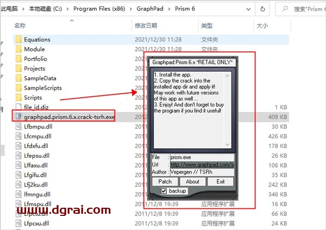Select the Lfgifu.dll file icon

(18, 175)
